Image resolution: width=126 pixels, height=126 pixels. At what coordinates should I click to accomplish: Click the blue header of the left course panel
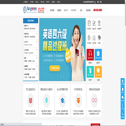click(30, 21)
